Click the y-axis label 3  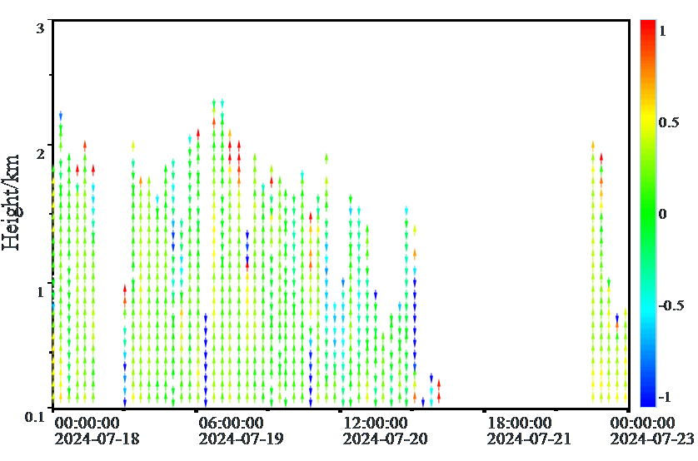click(41, 28)
